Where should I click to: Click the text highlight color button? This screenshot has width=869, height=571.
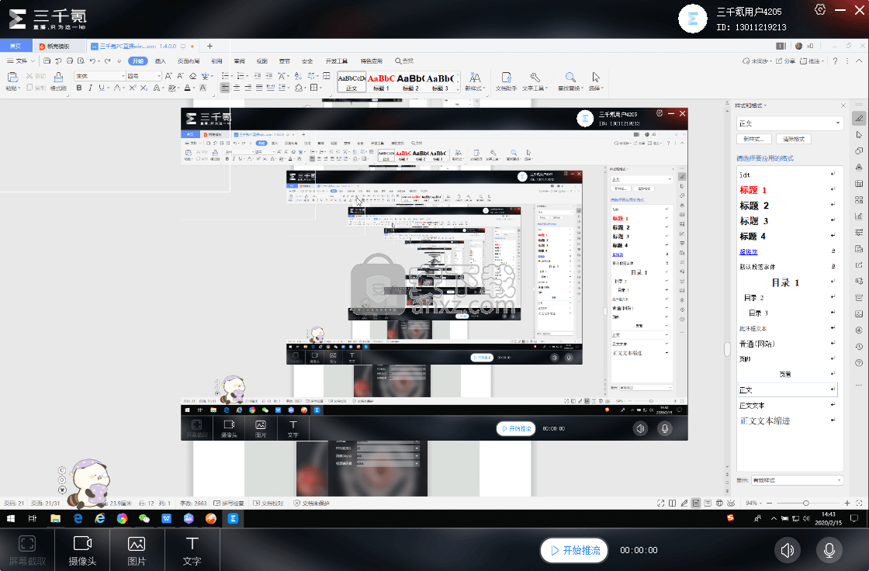coord(171,88)
